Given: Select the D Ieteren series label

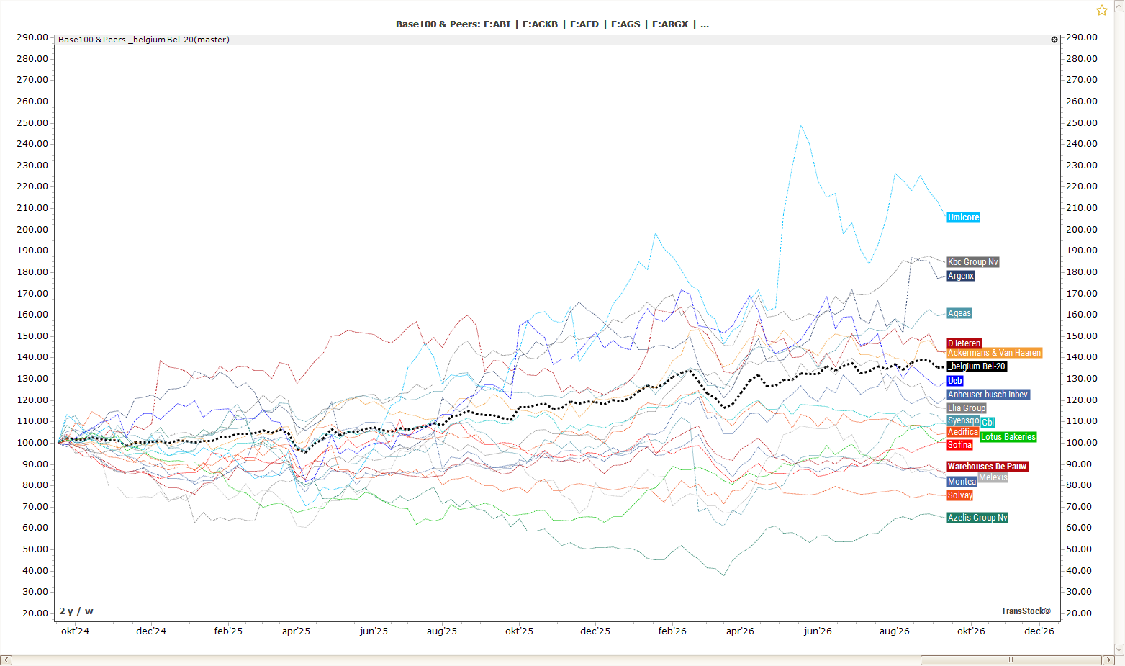Looking at the screenshot, I should [964, 343].
